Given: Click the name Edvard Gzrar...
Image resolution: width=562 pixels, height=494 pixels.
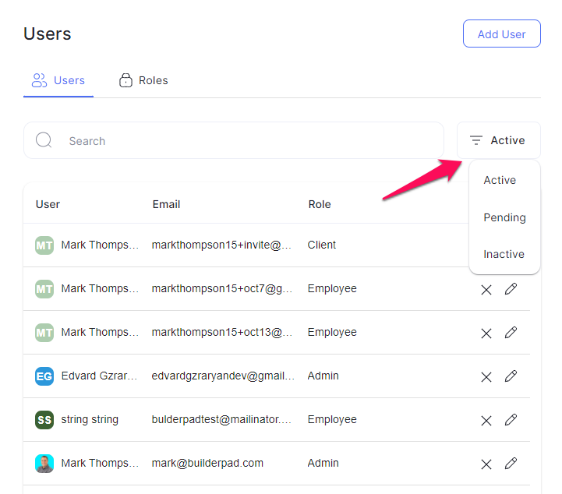Looking at the screenshot, I should click(99, 376).
